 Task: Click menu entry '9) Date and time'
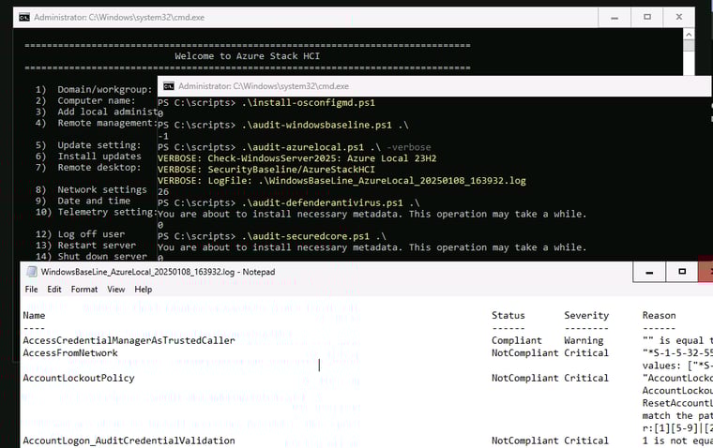pos(83,201)
